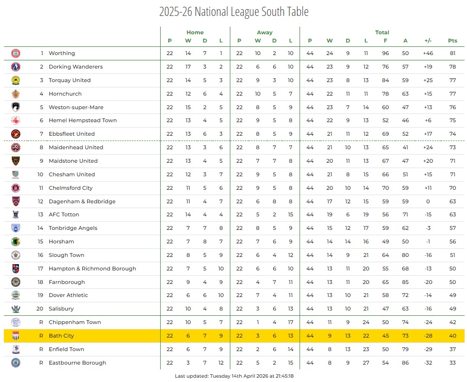The height and width of the screenshot is (382, 467).
Task: Click the Dorking Wanderers club badge
Action: click(x=15, y=67)
